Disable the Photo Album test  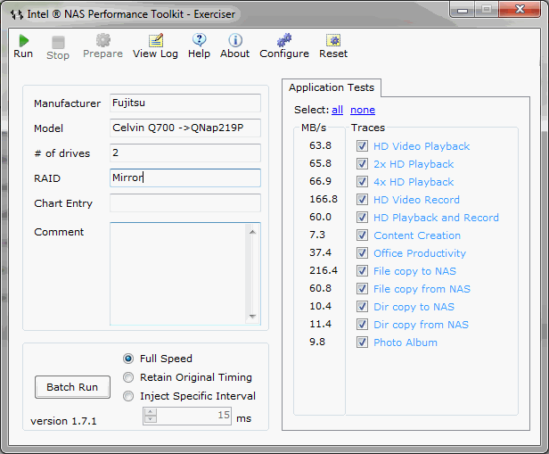pos(362,343)
